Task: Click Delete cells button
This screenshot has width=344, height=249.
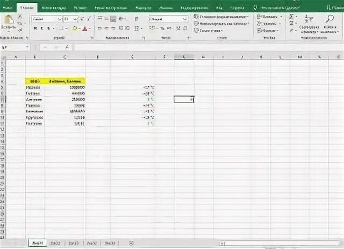Action: click(x=269, y=24)
